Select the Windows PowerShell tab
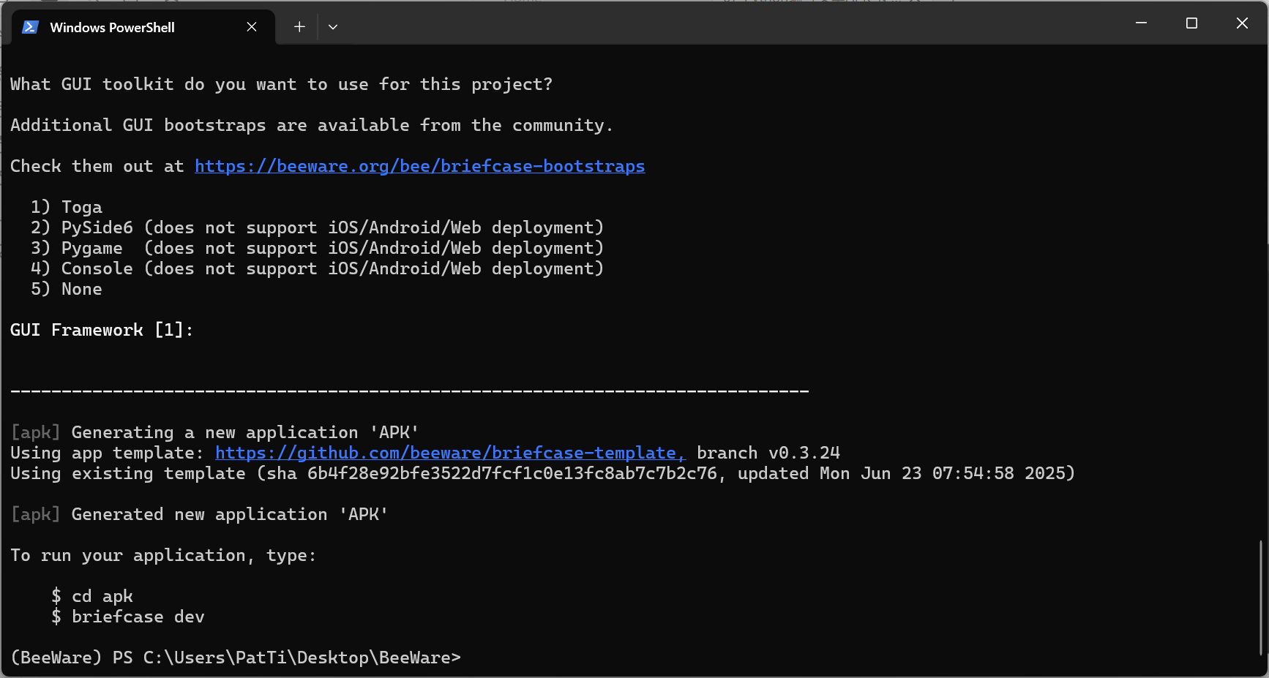The image size is (1269, 678). (x=143, y=27)
